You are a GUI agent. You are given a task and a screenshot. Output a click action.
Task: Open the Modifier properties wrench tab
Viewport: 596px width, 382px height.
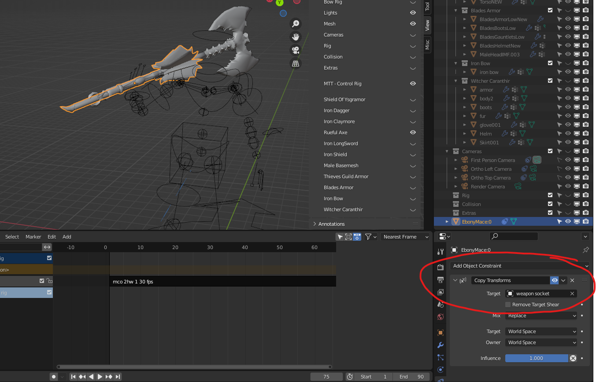click(440, 345)
